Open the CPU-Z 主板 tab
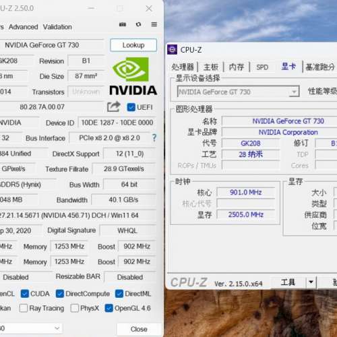 (x=211, y=67)
